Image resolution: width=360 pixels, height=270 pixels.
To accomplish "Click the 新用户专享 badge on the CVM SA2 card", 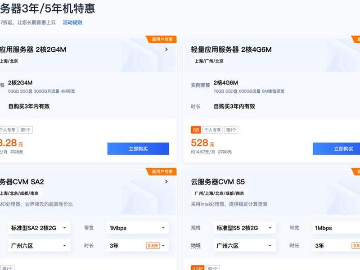I will pyautogui.click(x=162, y=171).
